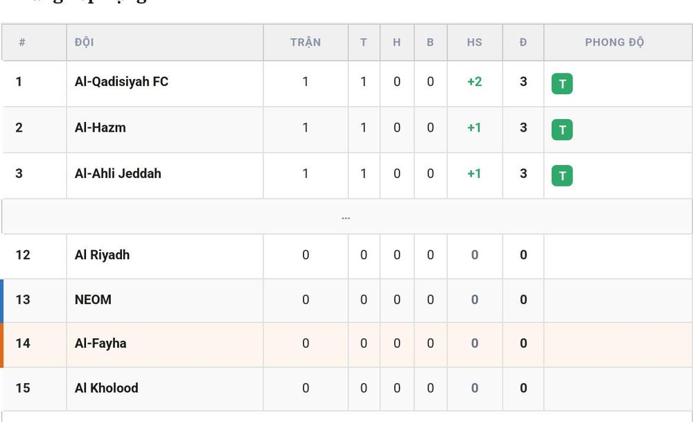Expand hidden rows via the ellipsis row

coord(346,216)
